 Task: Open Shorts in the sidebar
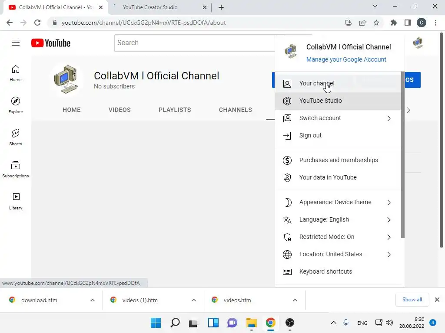[x=16, y=137]
